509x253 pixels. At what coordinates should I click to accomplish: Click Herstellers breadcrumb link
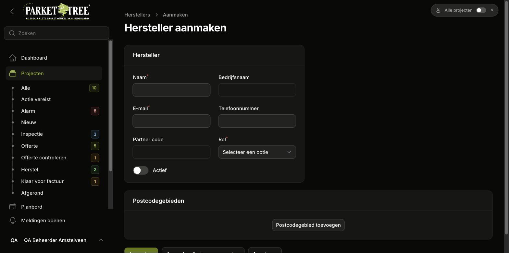tap(137, 15)
